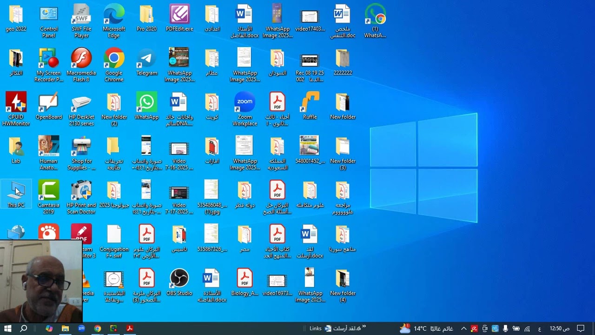Viewport: 595px width, 335px height.
Task: Open the Windows Start menu
Action: point(8,328)
